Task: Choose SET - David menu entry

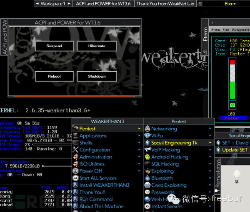Action: 232,143
